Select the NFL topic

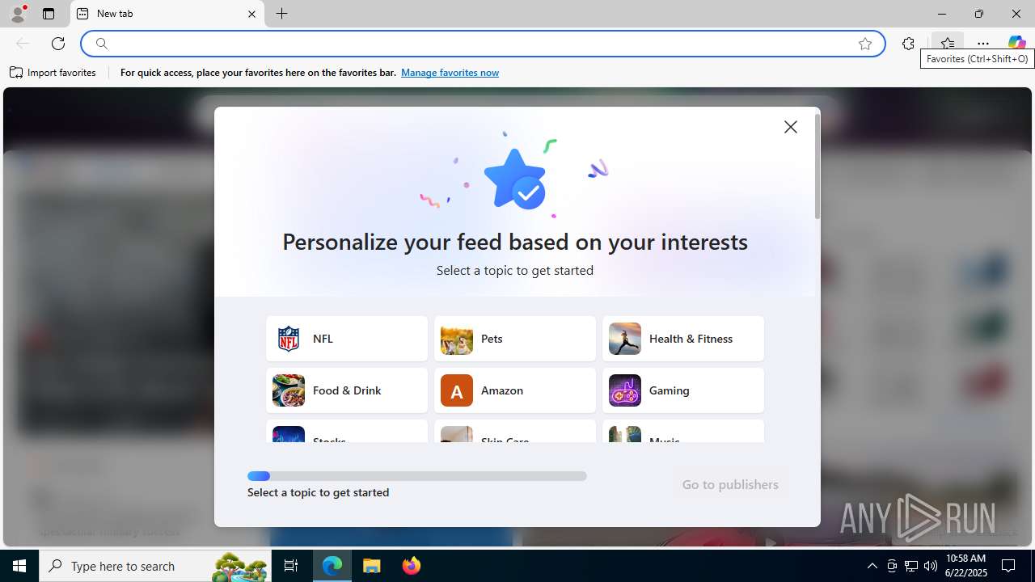point(347,339)
